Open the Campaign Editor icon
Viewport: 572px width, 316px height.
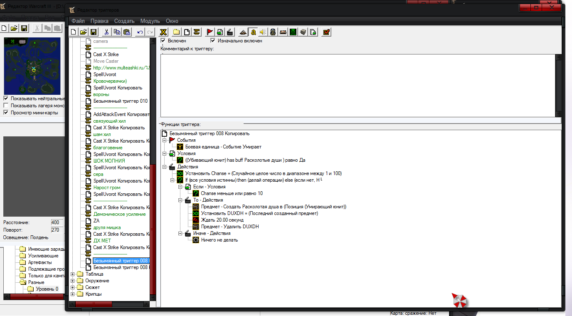point(283,32)
